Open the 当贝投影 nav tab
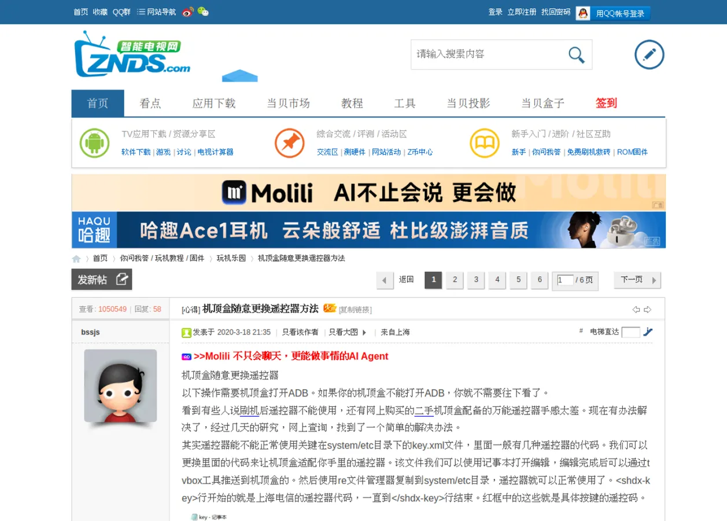 [x=468, y=103]
